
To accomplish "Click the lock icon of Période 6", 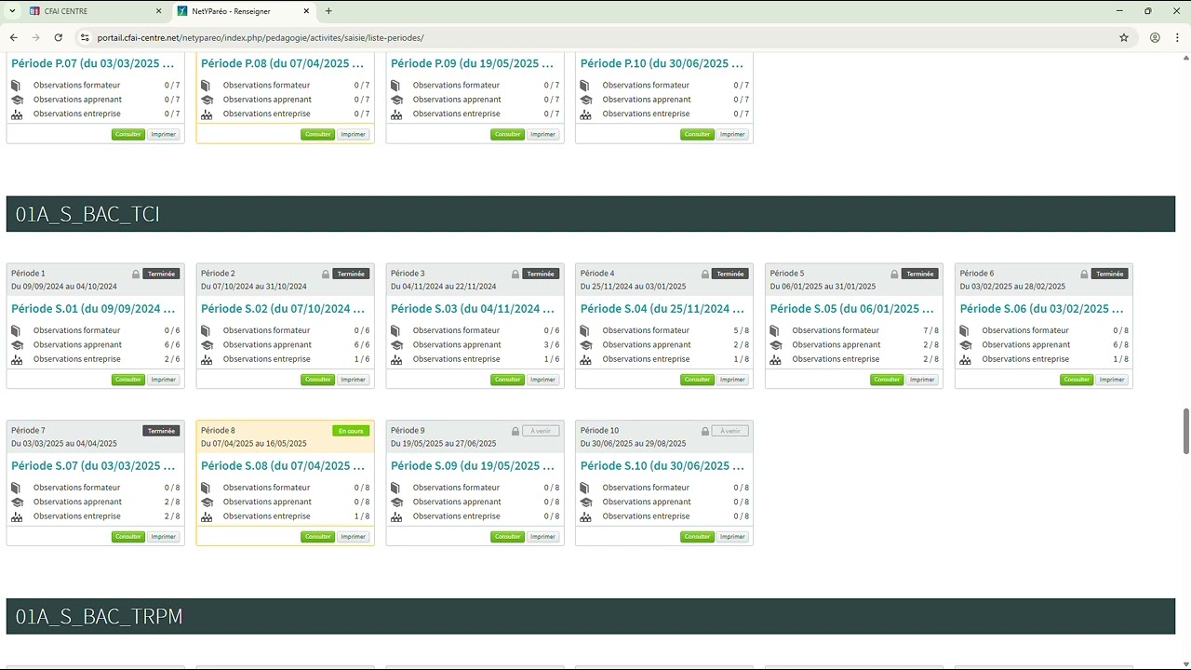I will coord(1085,274).
